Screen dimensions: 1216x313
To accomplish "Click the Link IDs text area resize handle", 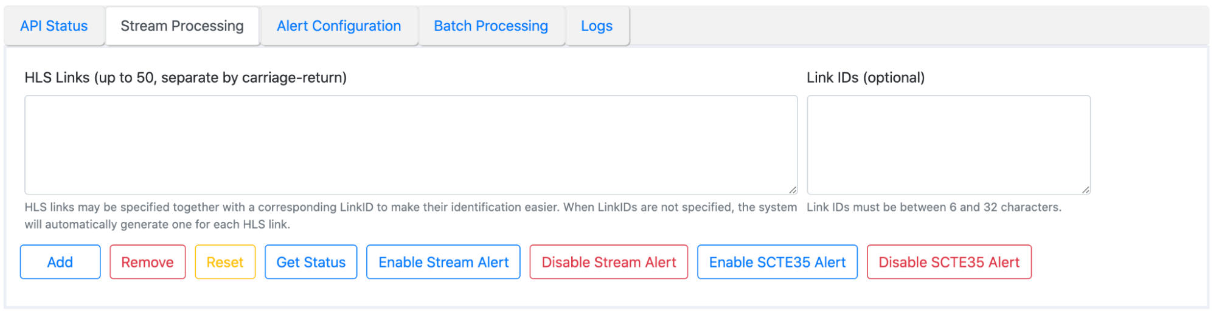I will pyautogui.click(x=1086, y=190).
